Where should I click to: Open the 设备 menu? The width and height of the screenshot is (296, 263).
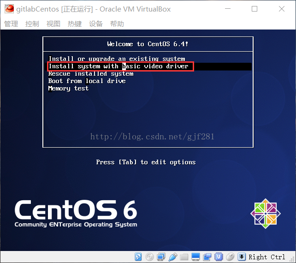click(x=96, y=24)
